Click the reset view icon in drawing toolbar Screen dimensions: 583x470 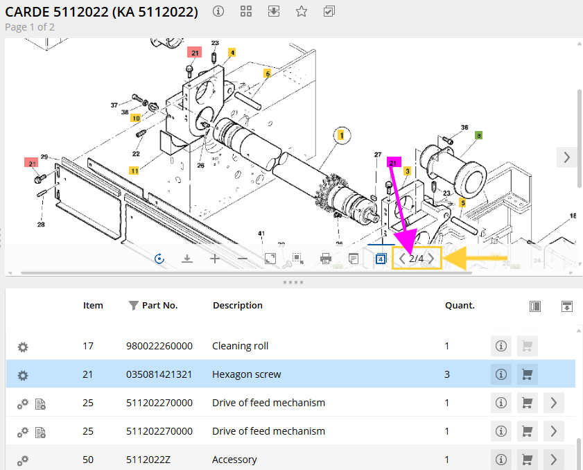pyautogui.click(x=159, y=259)
